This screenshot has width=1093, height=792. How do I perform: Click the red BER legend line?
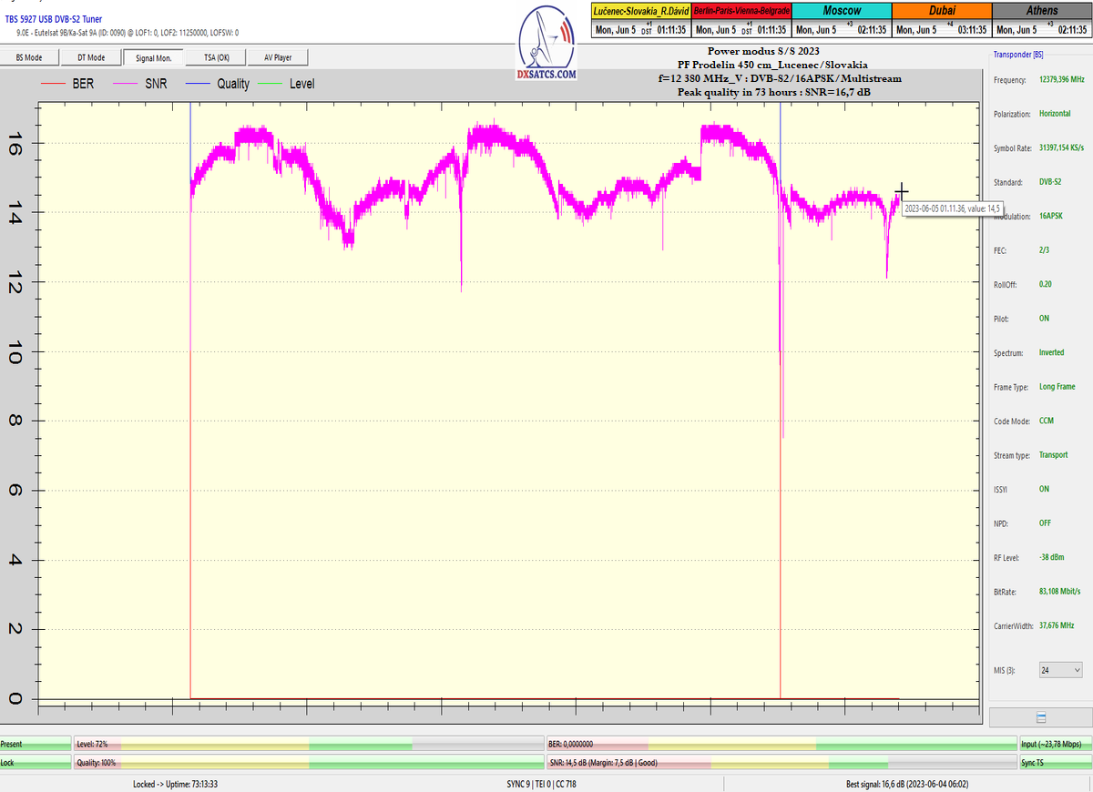pyautogui.click(x=52, y=84)
